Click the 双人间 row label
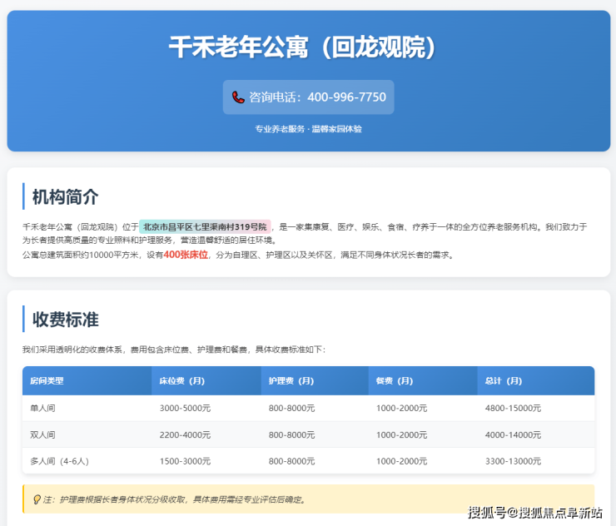This screenshot has height=526, width=616. (42, 434)
